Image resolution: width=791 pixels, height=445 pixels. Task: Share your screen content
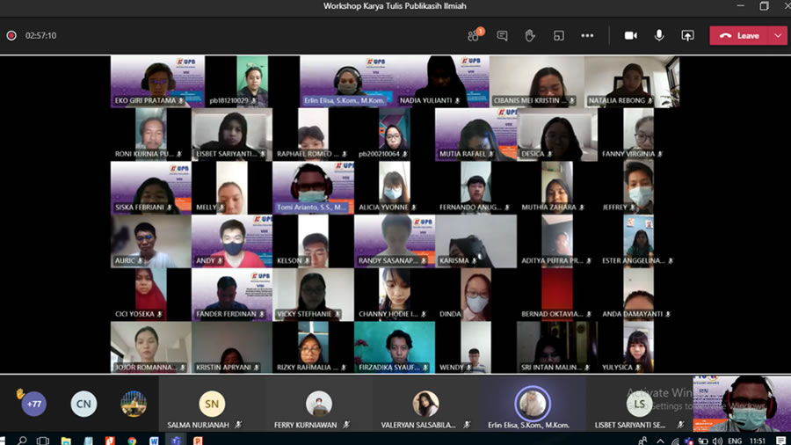(687, 36)
